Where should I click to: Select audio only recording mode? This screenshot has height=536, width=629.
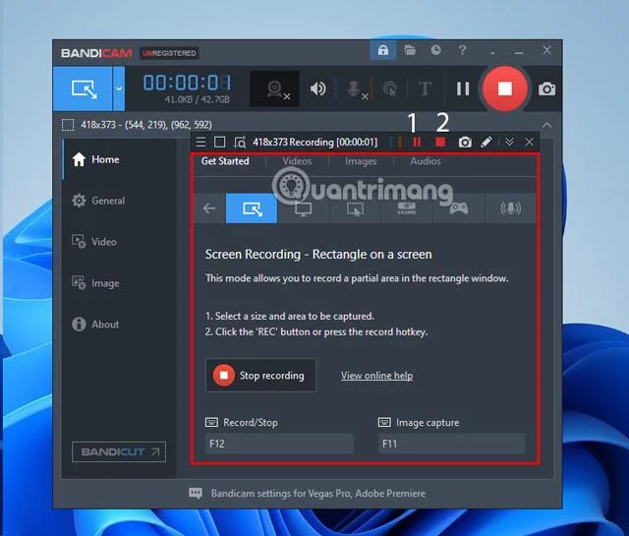pos(510,208)
